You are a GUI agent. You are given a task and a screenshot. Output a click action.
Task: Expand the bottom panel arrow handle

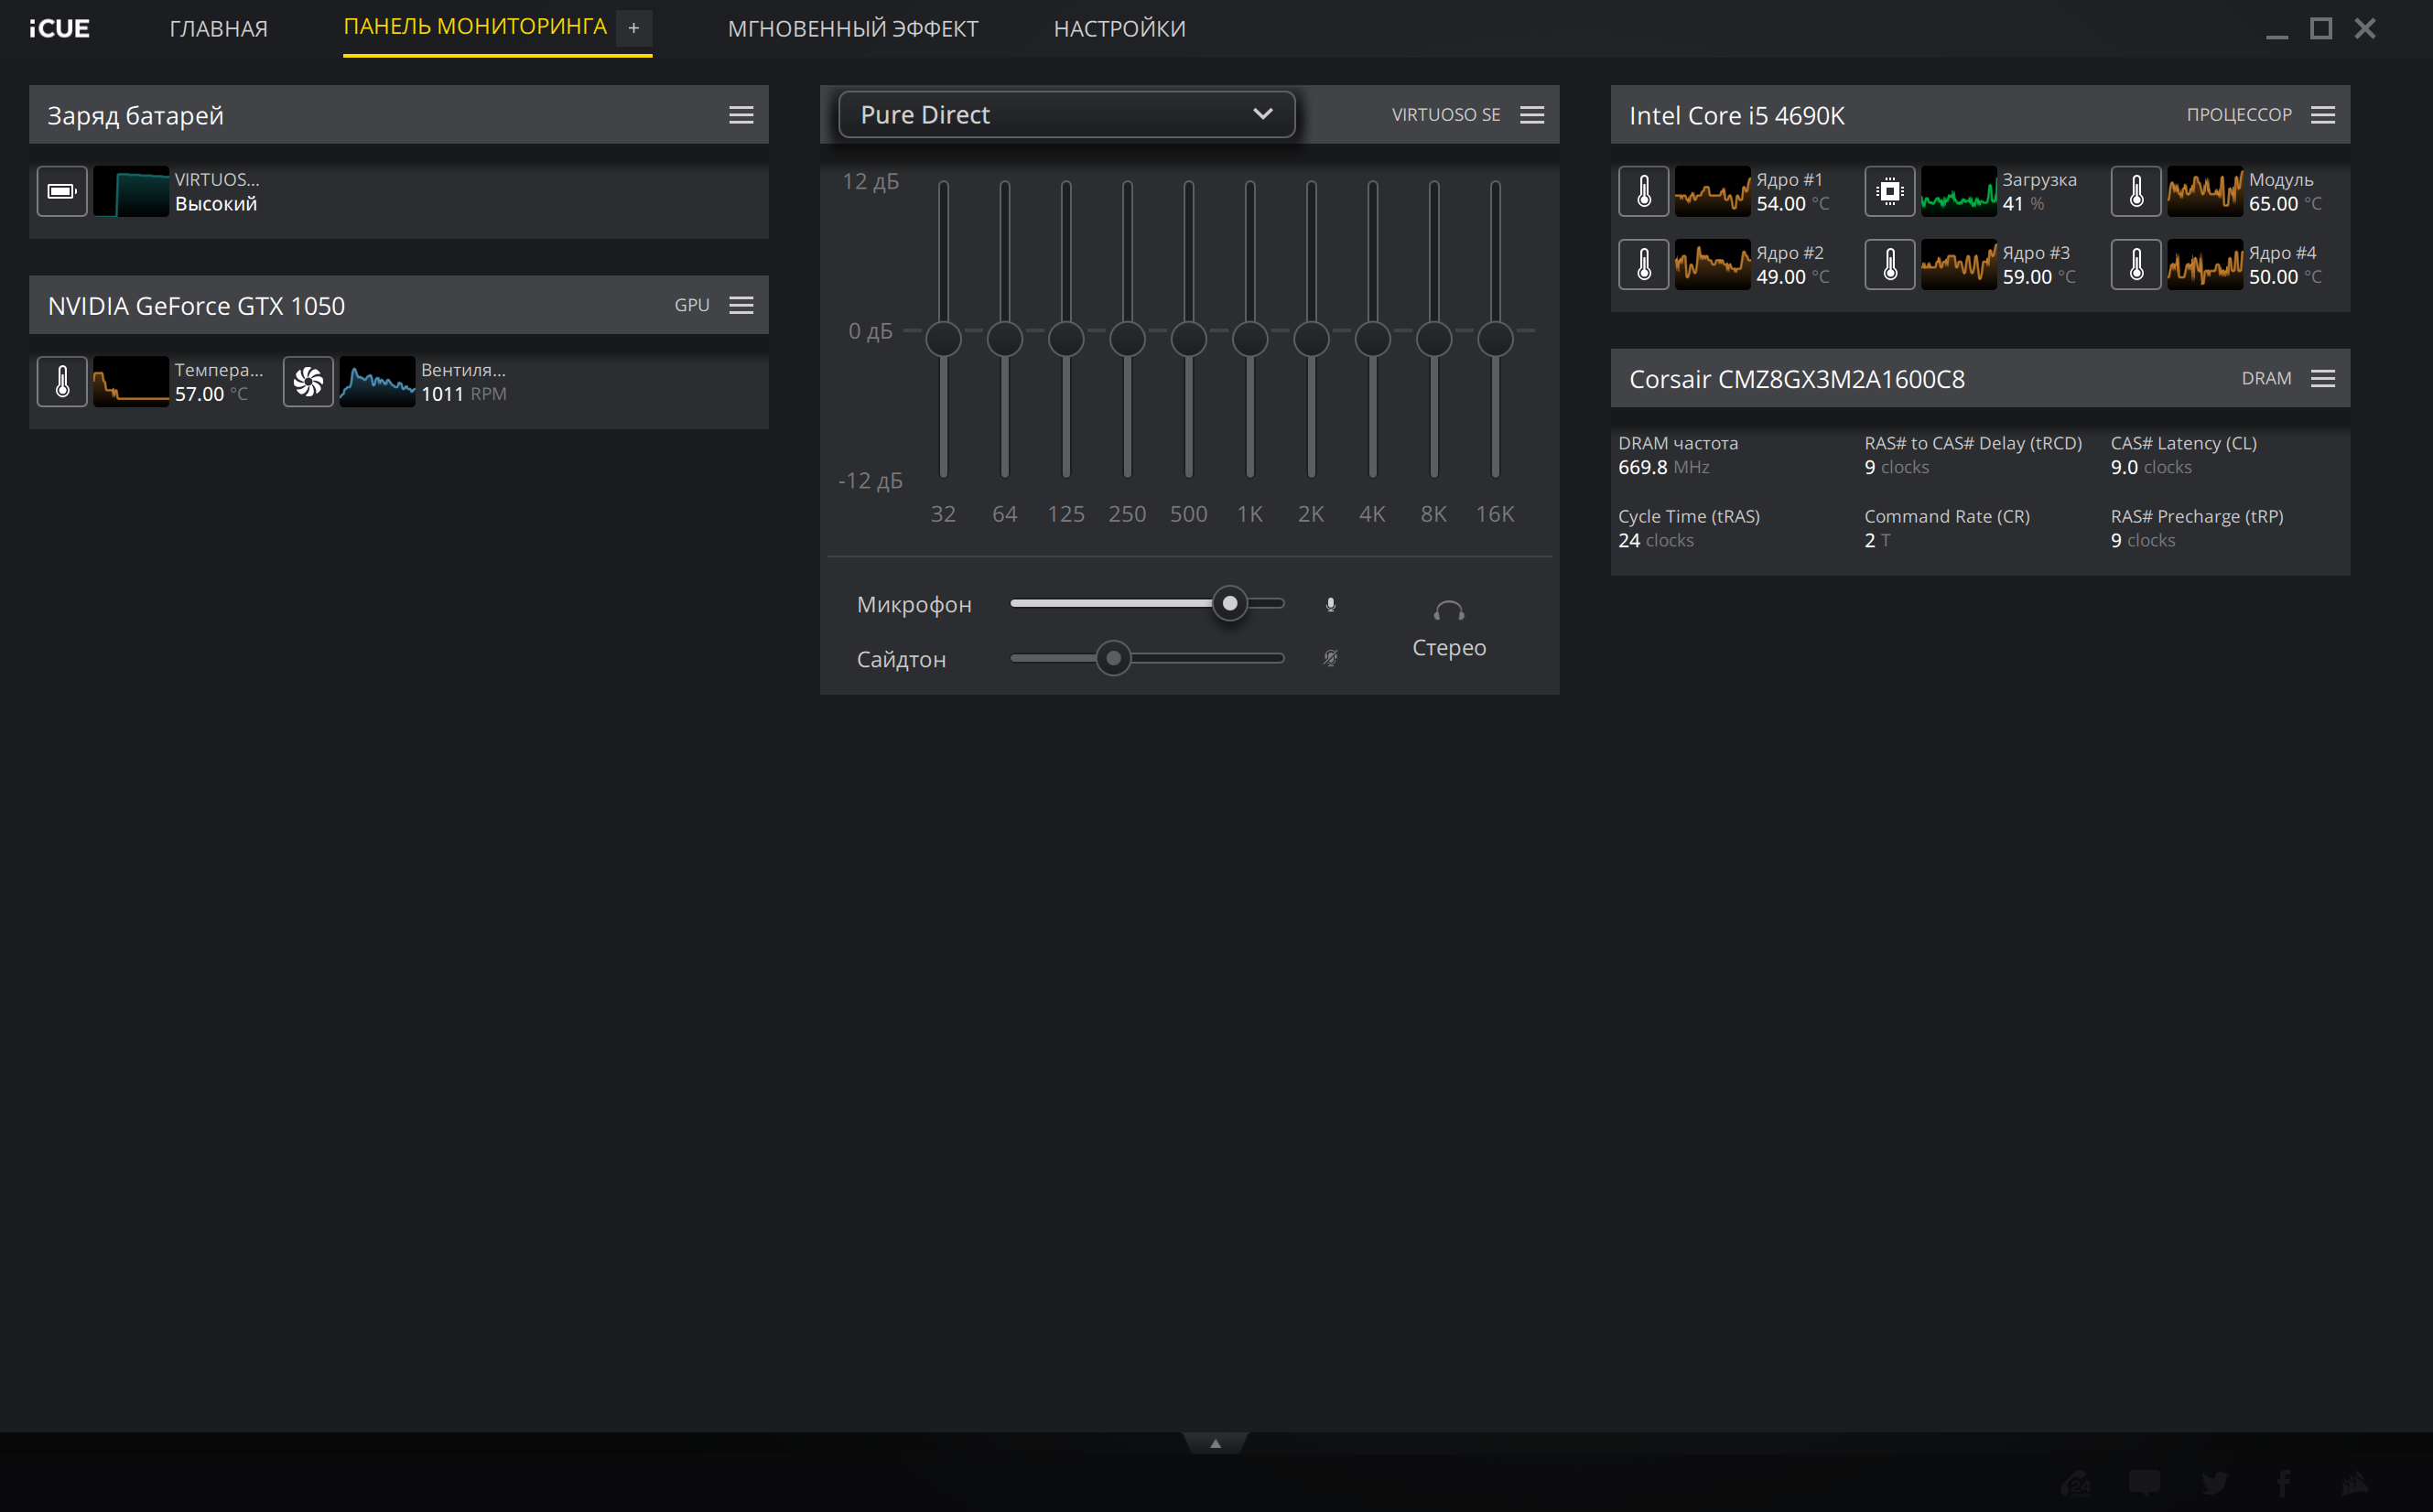(x=1215, y=1442)
